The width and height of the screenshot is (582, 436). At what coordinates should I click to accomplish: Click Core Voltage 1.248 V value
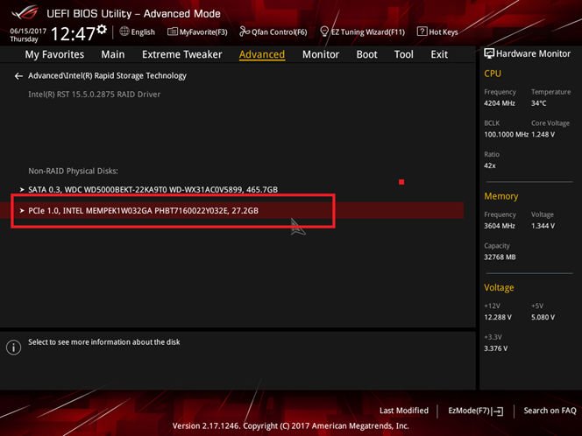click(x=543, y=134)
